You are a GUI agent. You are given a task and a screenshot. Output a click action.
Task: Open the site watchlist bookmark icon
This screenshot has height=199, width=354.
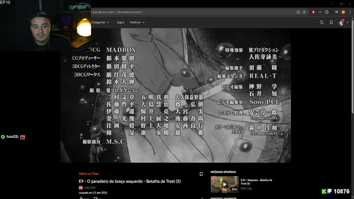(x=331, y=22)
